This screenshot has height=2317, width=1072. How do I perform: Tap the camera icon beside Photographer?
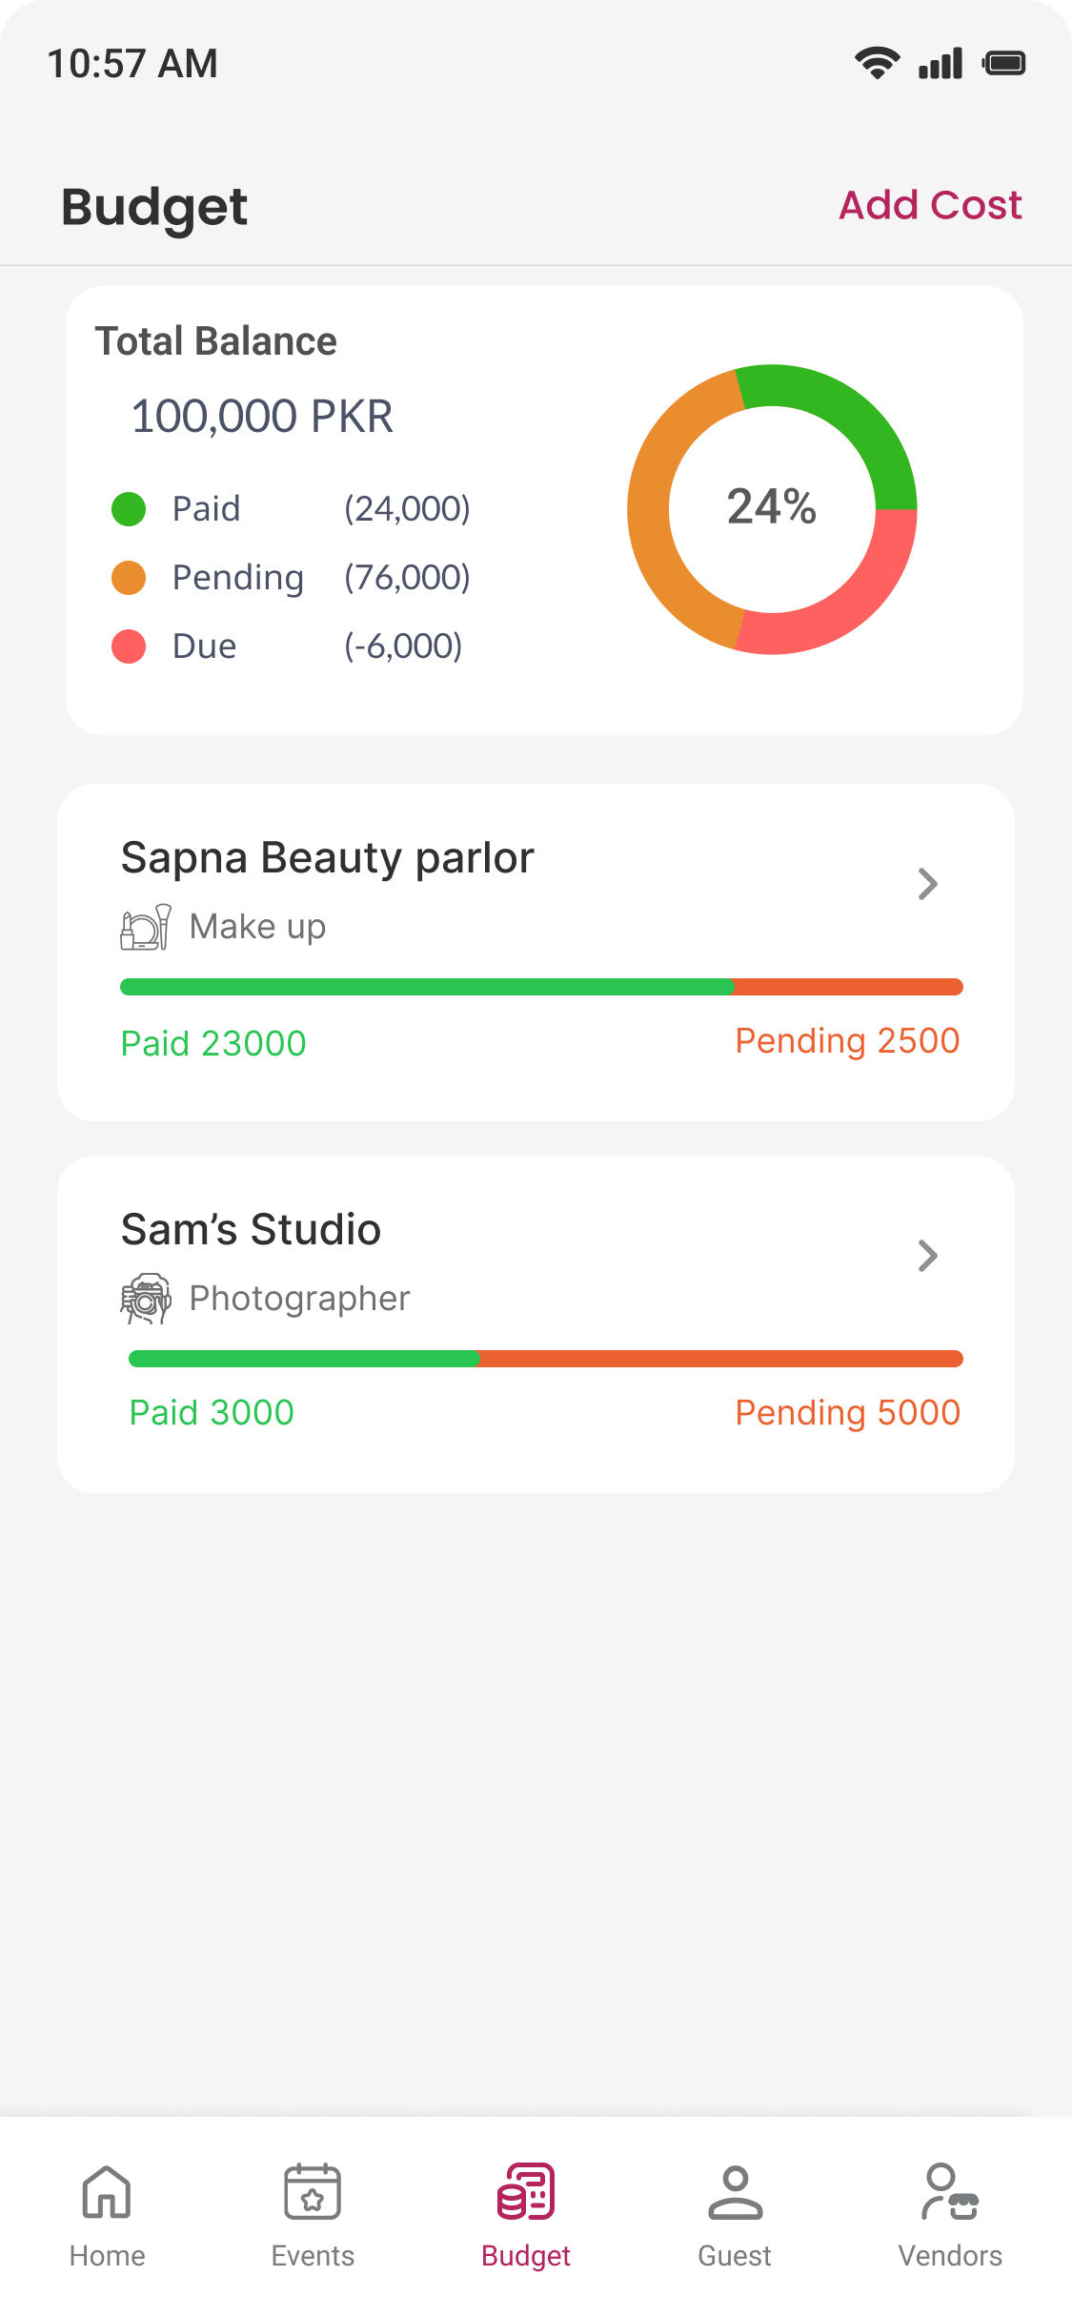tap(146, 1299)
